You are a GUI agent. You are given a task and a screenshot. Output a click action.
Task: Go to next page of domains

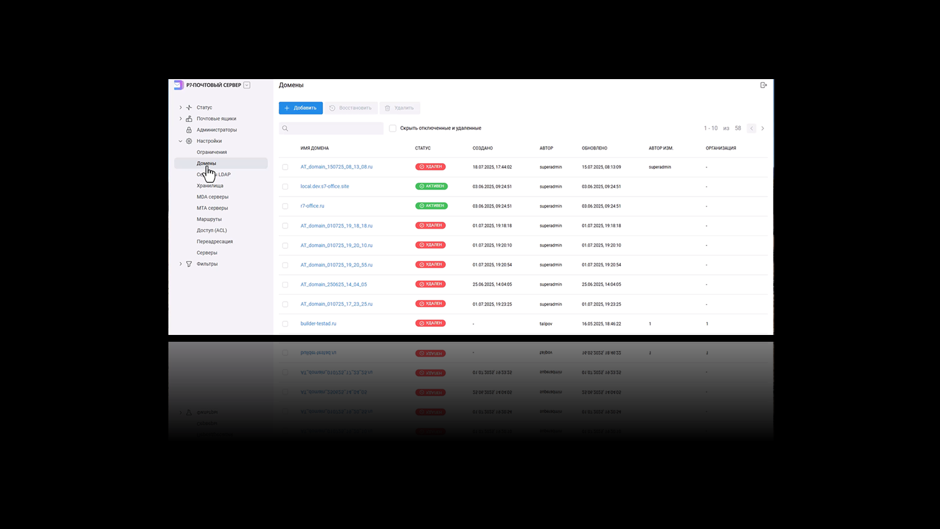click(x=763, y=129)
